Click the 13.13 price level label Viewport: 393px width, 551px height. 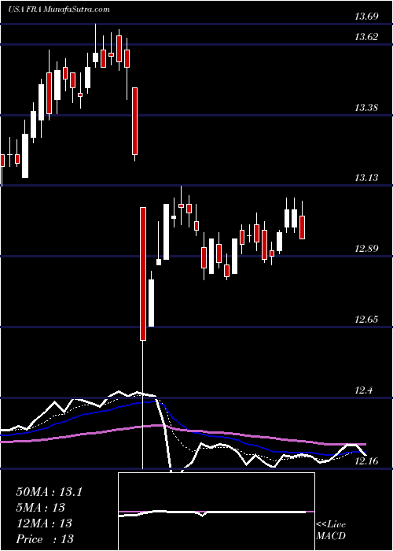[x=366, y=178]
